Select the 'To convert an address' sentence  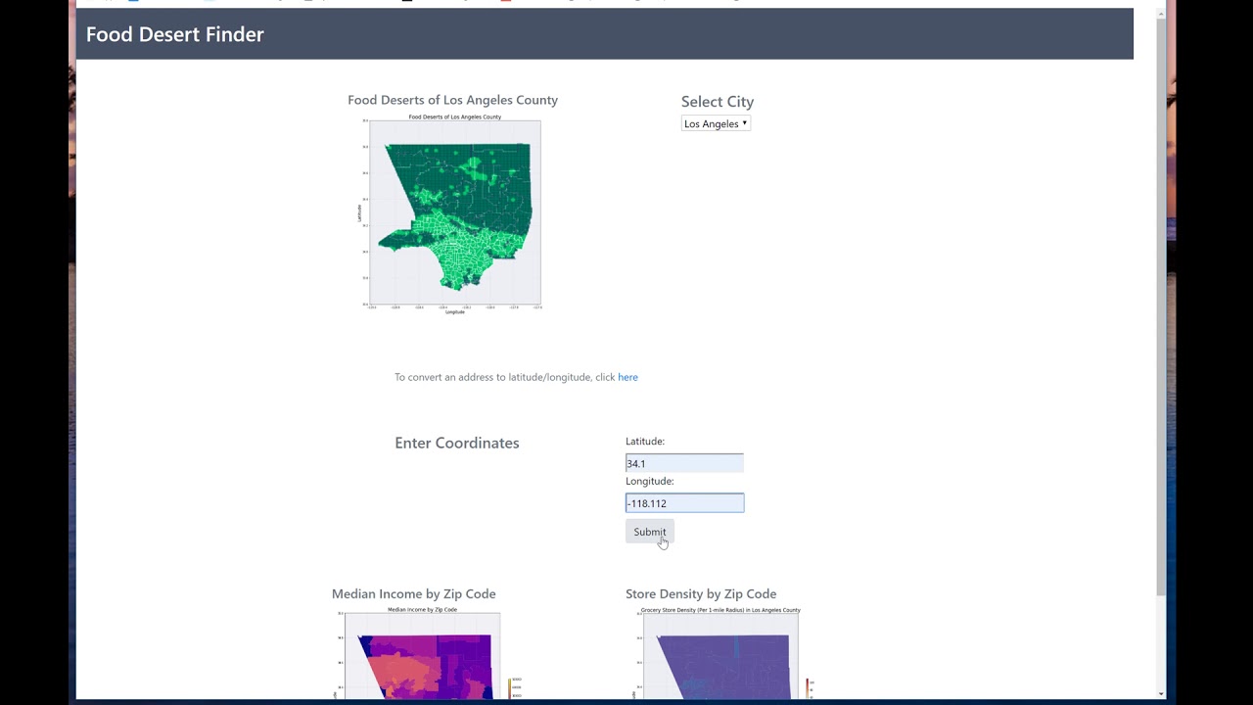(516, 377)
